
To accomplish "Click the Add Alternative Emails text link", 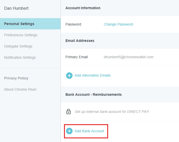I will click(93, 75).
